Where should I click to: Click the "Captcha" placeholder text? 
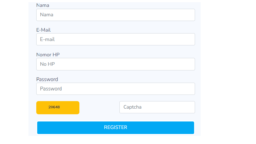click(133, 107)
